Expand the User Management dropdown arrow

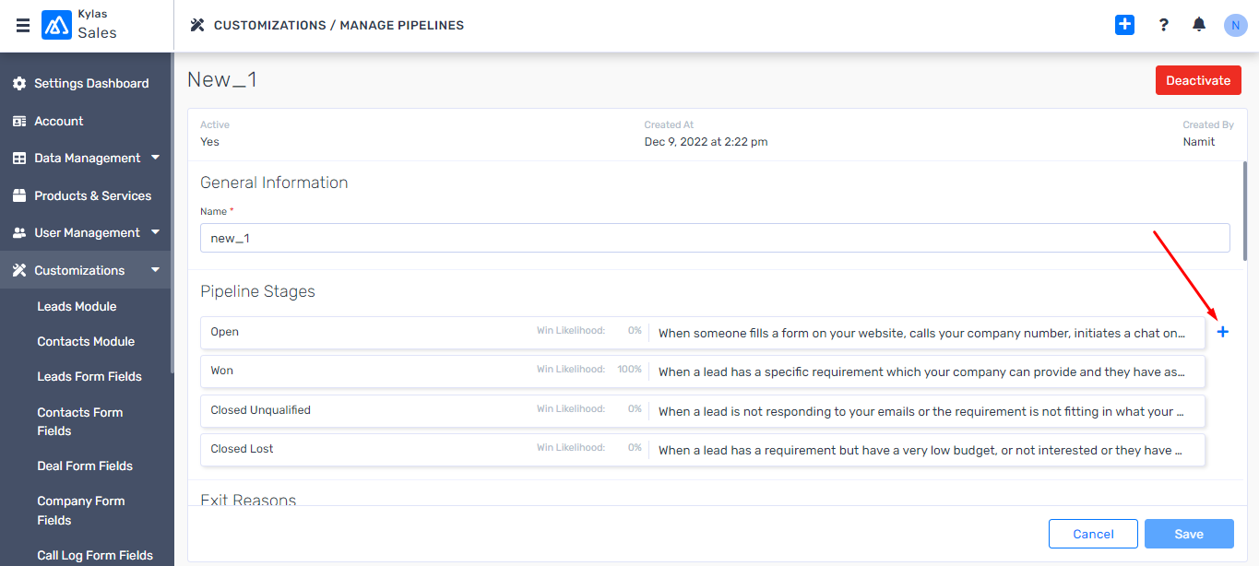(x=155, y=232)
